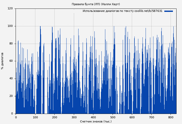Click the blue legend color swatch
The image size is (182, 124).
(x=168, y=11)
